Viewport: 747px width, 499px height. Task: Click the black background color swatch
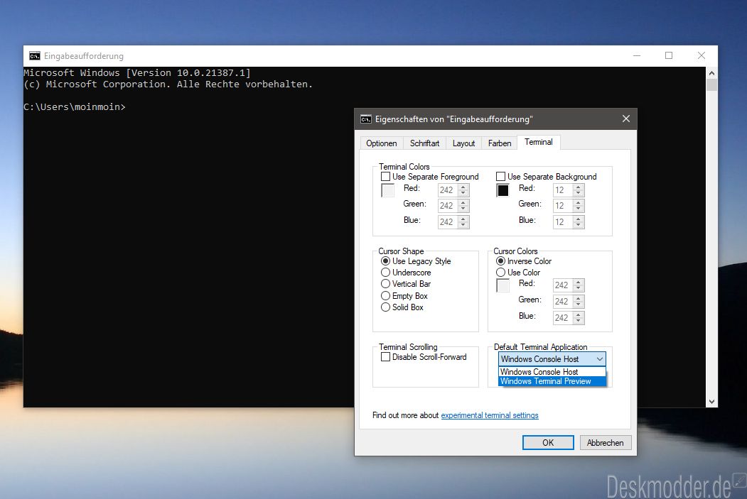[x=503, y=190]
